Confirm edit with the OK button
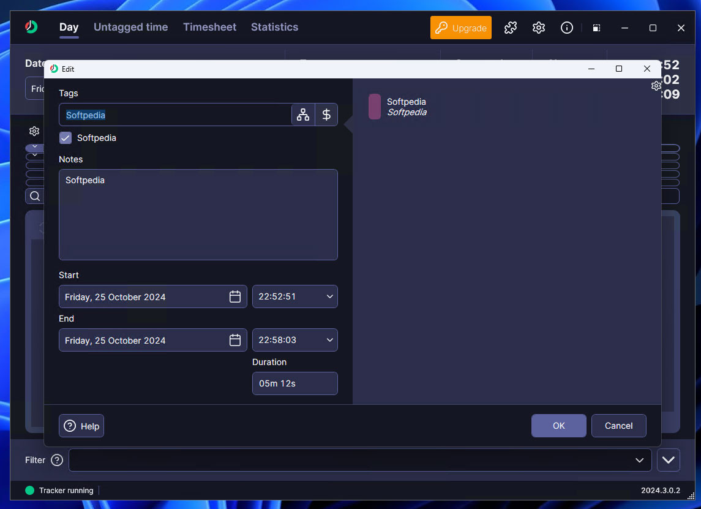 click(x=558, y=426)
